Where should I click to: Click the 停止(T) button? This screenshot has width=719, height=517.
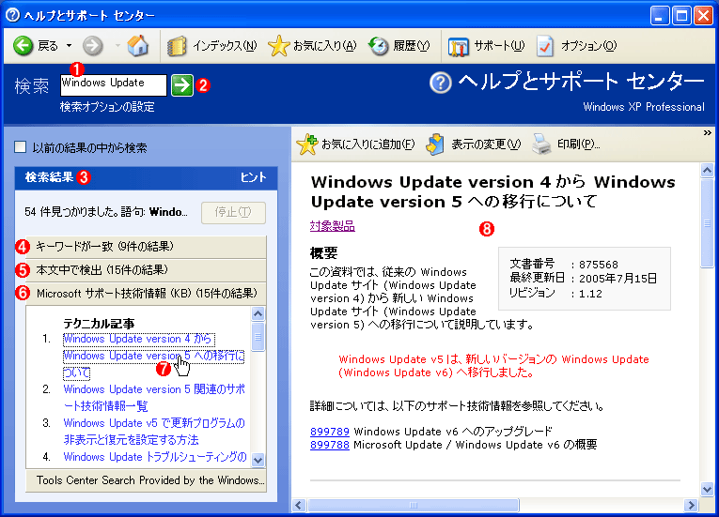point(233,212)
